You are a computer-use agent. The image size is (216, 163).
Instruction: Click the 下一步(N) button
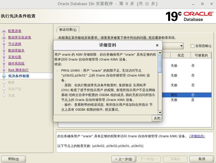(x=149, y=159)
